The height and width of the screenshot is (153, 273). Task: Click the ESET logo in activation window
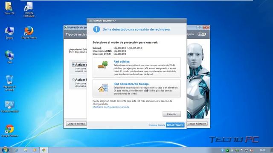[x=202, y=34]
